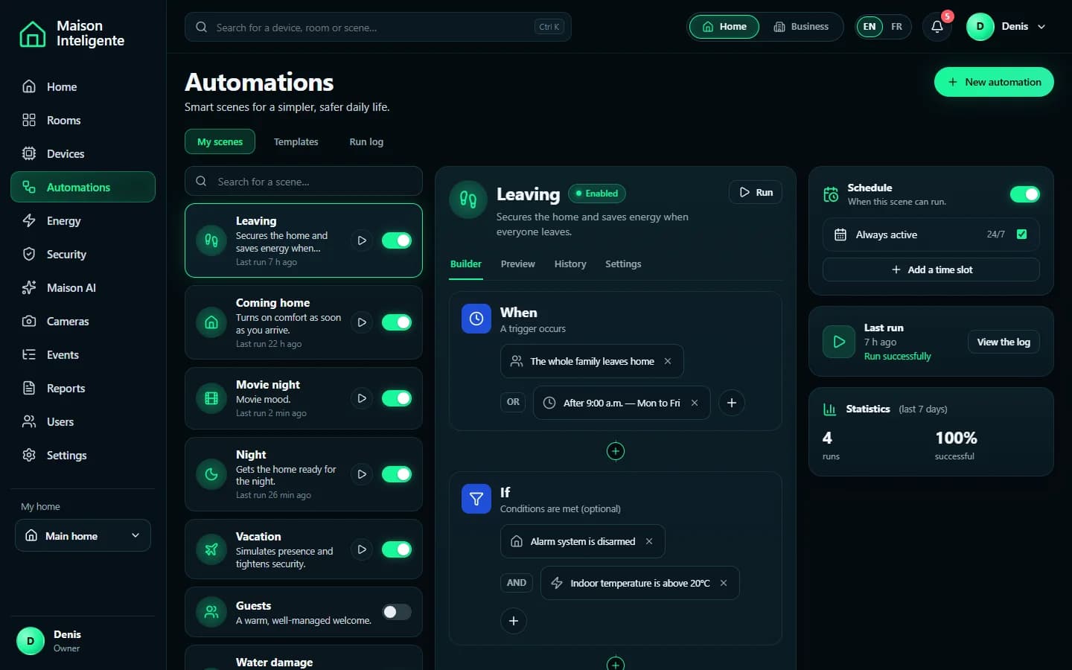The width and height of the screenshot is (1072, 670).
Task: Remove indoor temperature condition
Action: (724, 583)
